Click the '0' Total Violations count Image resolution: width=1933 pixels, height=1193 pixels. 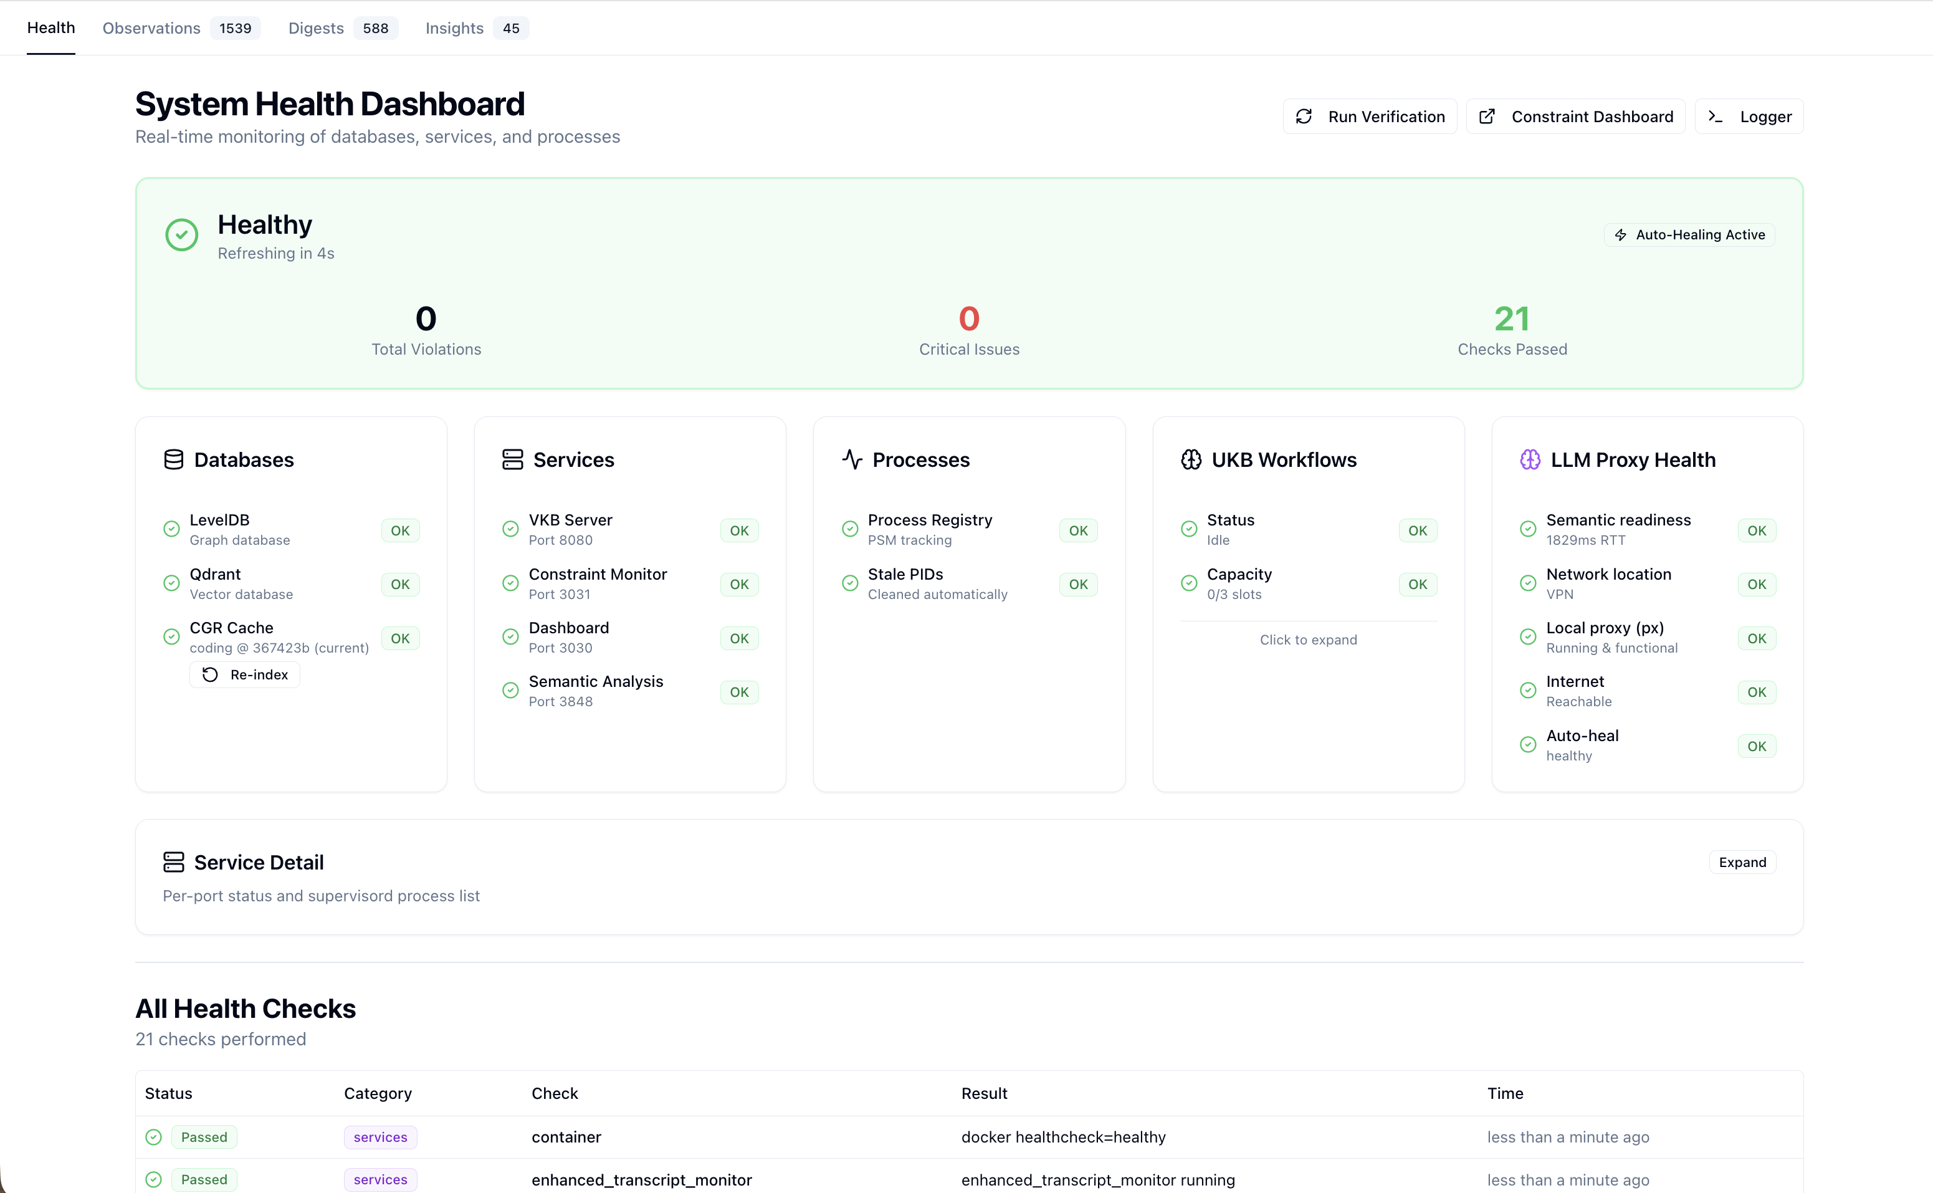click(426, 319)
